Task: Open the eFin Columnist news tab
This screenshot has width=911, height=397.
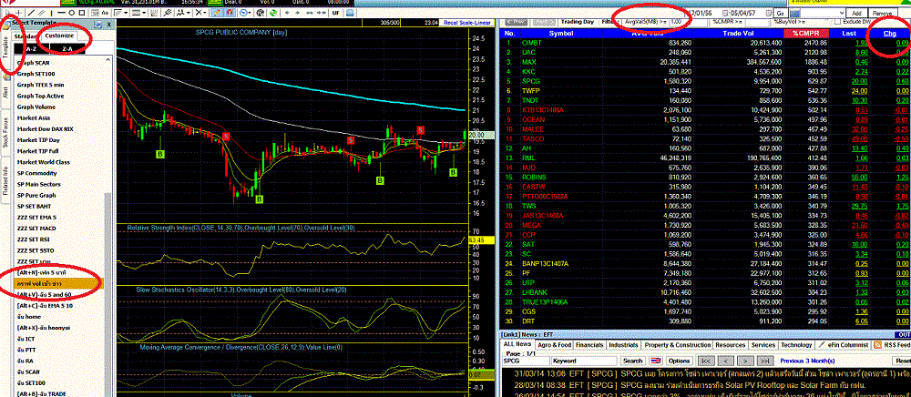Action: [843, 345]
